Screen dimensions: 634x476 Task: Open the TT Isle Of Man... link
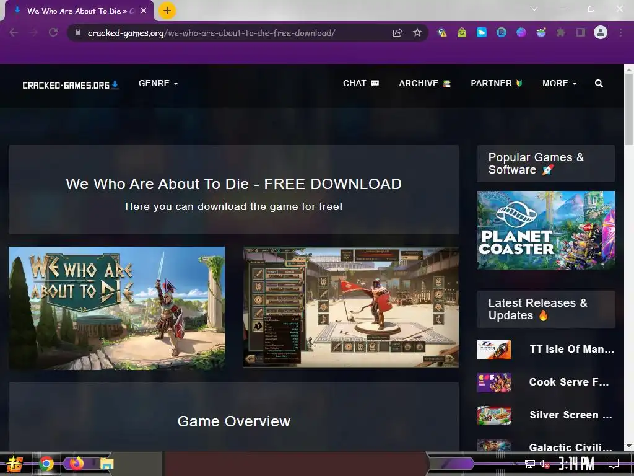pyautogui.click(x=571, y=350)
